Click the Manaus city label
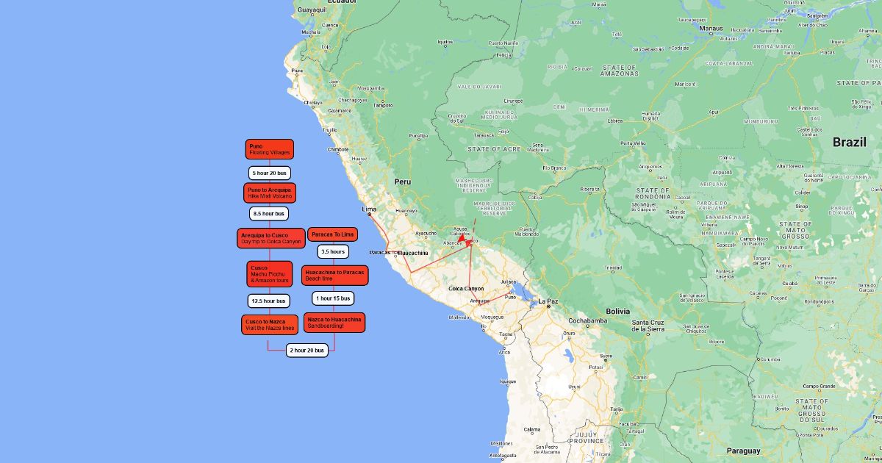 click(710, 29)
